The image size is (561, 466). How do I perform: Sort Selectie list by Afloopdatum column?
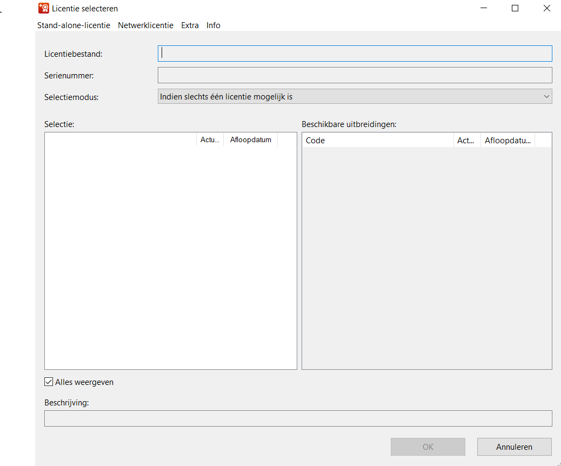coord(250,139)
